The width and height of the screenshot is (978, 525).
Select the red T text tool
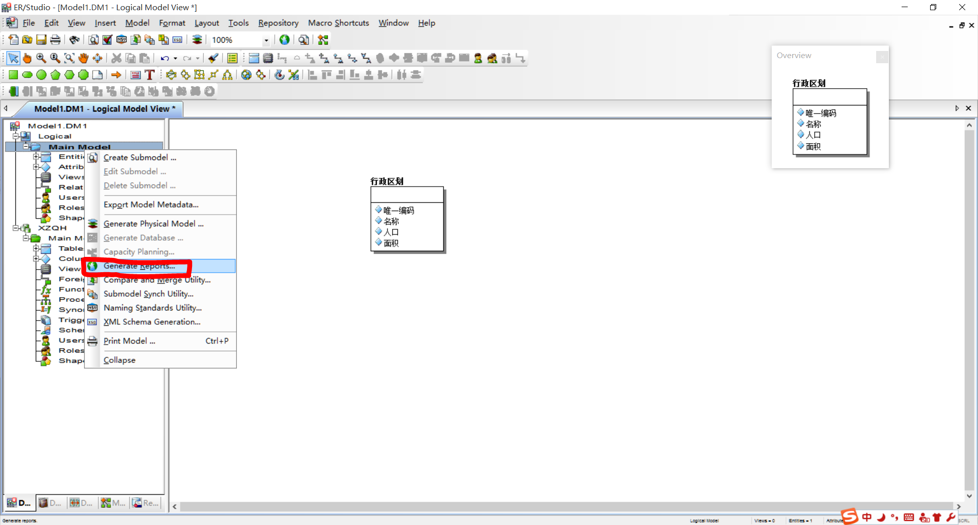click(x=149, y=75)
